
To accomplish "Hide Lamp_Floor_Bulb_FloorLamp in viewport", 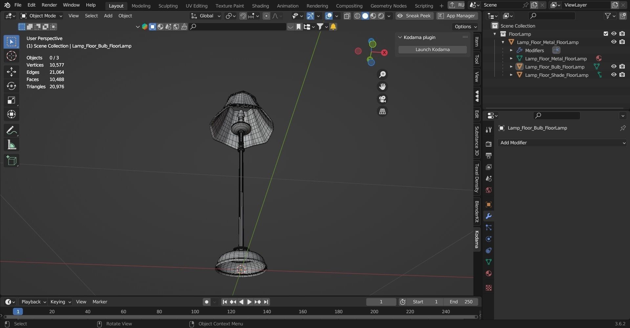I will 614,67.
